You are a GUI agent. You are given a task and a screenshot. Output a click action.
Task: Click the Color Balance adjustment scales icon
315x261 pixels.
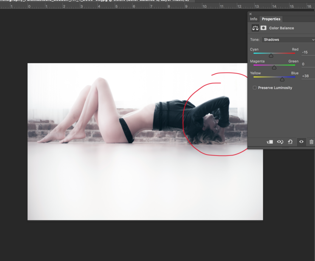click(255, 28)
